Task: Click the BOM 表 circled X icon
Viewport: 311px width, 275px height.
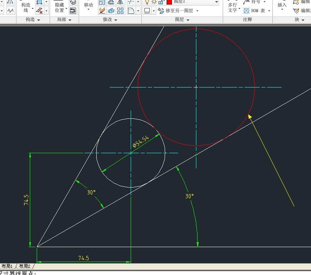Action: pyautogui.click(x=246, y=11)
